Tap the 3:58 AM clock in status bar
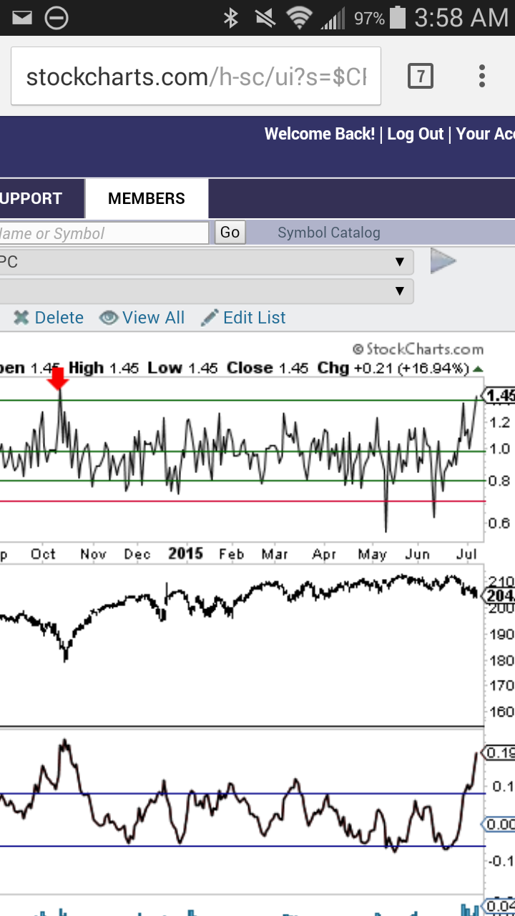 click(461, 18)
